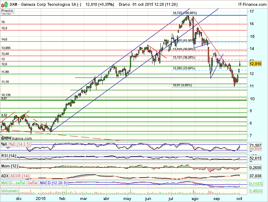
Task: Click the 16,723 (100,00%) Fibonacci label
Action: pyautogui.click(x=185, y=13)
